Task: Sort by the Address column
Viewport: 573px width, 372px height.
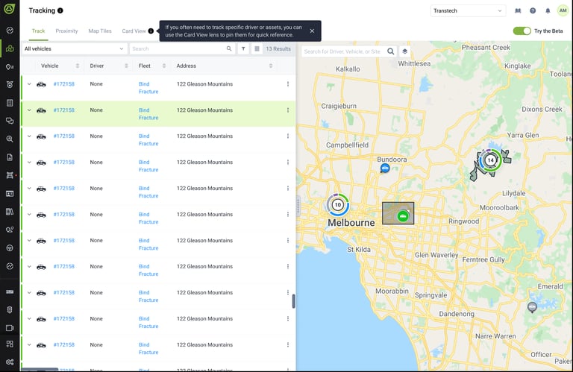Action: click(270, 66)
